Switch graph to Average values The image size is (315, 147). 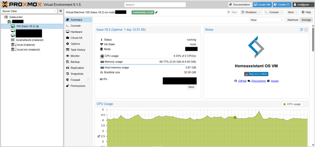tap(306, 20)
